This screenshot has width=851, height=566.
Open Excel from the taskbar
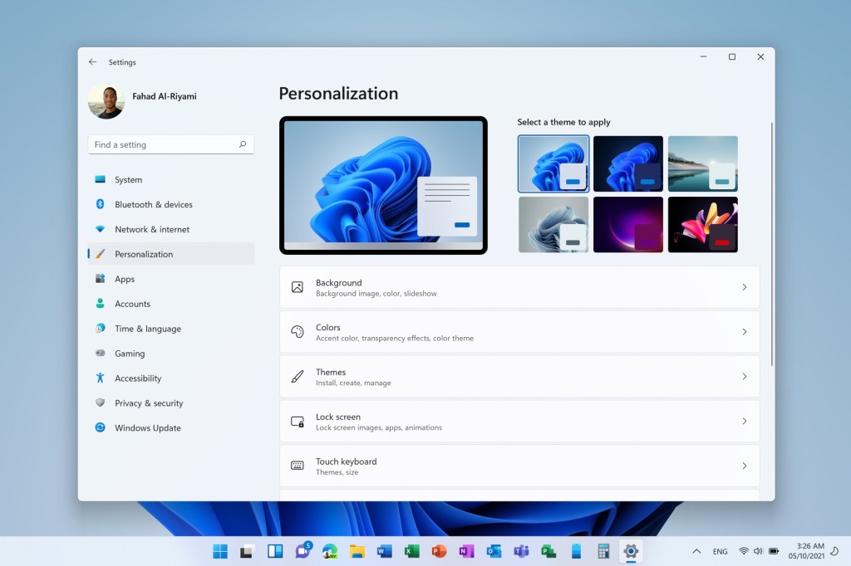tap(411, 551)
